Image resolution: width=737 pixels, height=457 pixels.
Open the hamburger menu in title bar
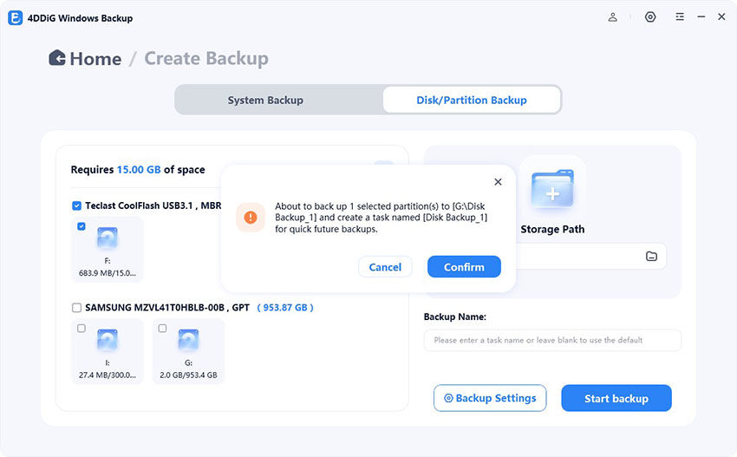point(680,17)
